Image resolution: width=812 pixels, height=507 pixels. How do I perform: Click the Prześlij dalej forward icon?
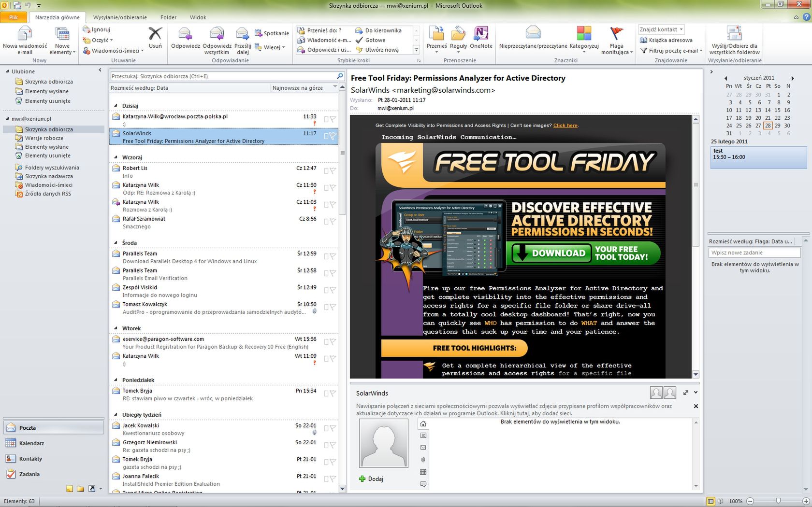coord(243,34)
